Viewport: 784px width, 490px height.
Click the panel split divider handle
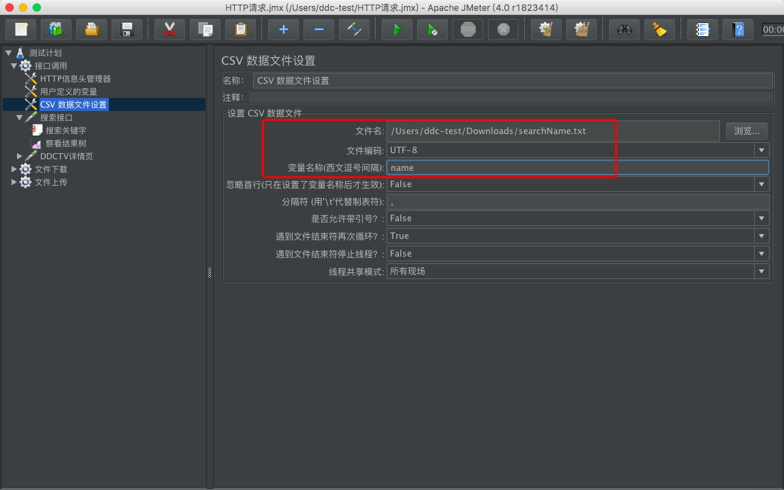tap(210, 272)
